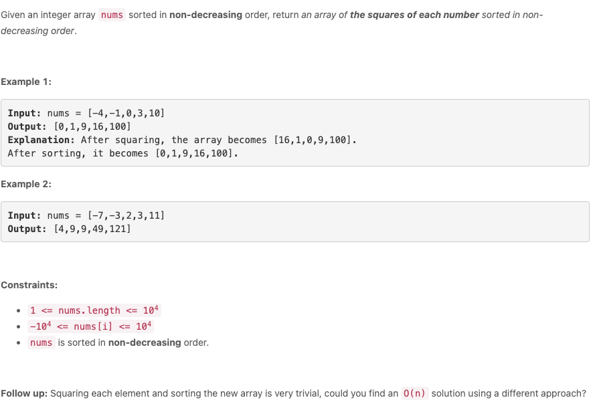Click the Example 1 heading
This screenshot has width=595, height=408.
pyautogui.click(x=26, y=82)
